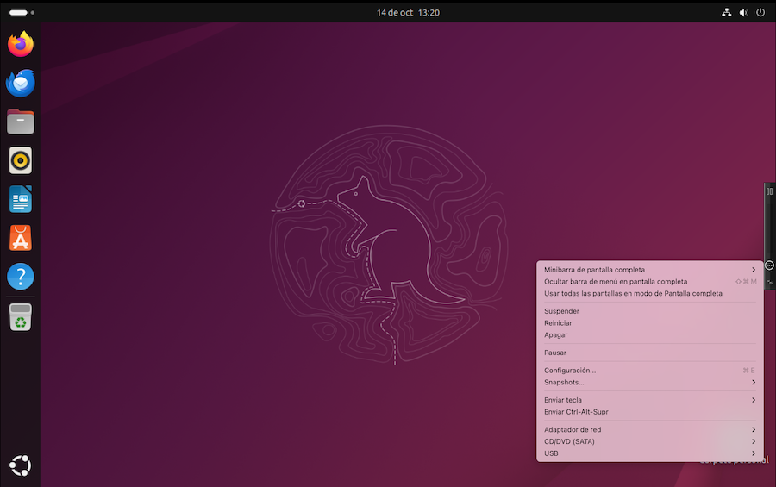Expand the Snapshots submenu

point(648,383)
